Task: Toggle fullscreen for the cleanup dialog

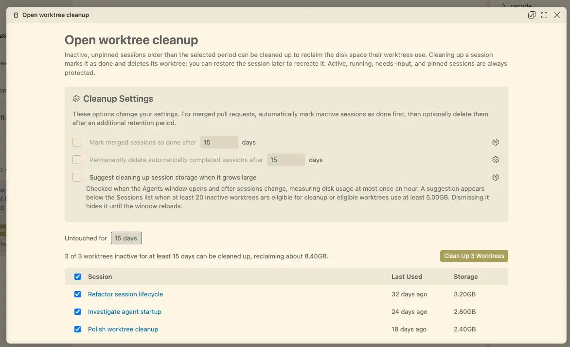Action: click(544, 15)
